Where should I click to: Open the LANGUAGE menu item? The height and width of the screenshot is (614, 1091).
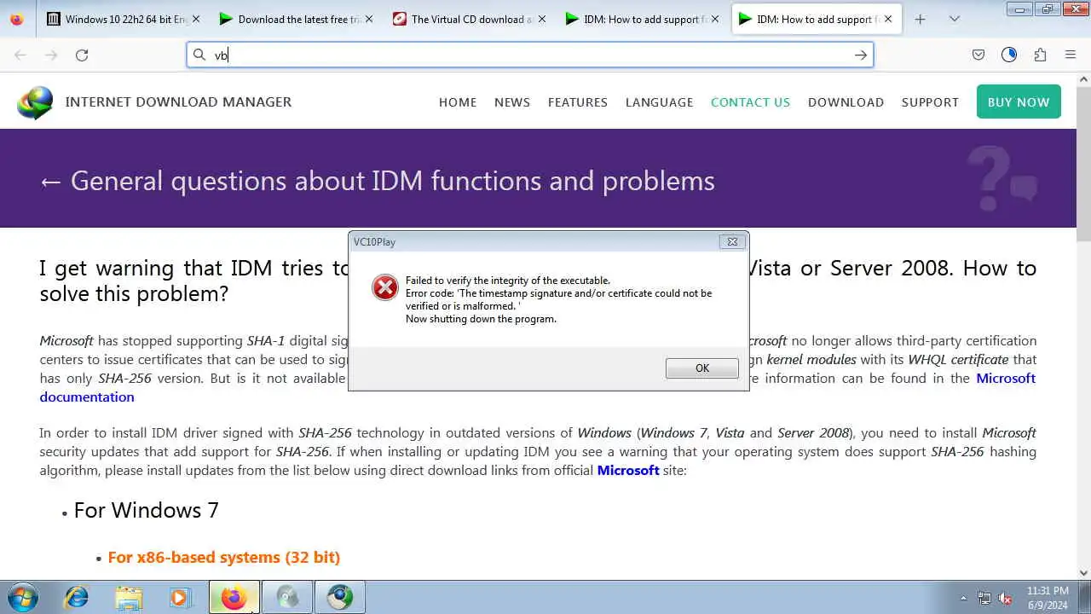point(659,102)
